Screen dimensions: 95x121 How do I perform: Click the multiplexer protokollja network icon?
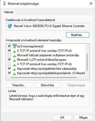(x=14, y=56)
